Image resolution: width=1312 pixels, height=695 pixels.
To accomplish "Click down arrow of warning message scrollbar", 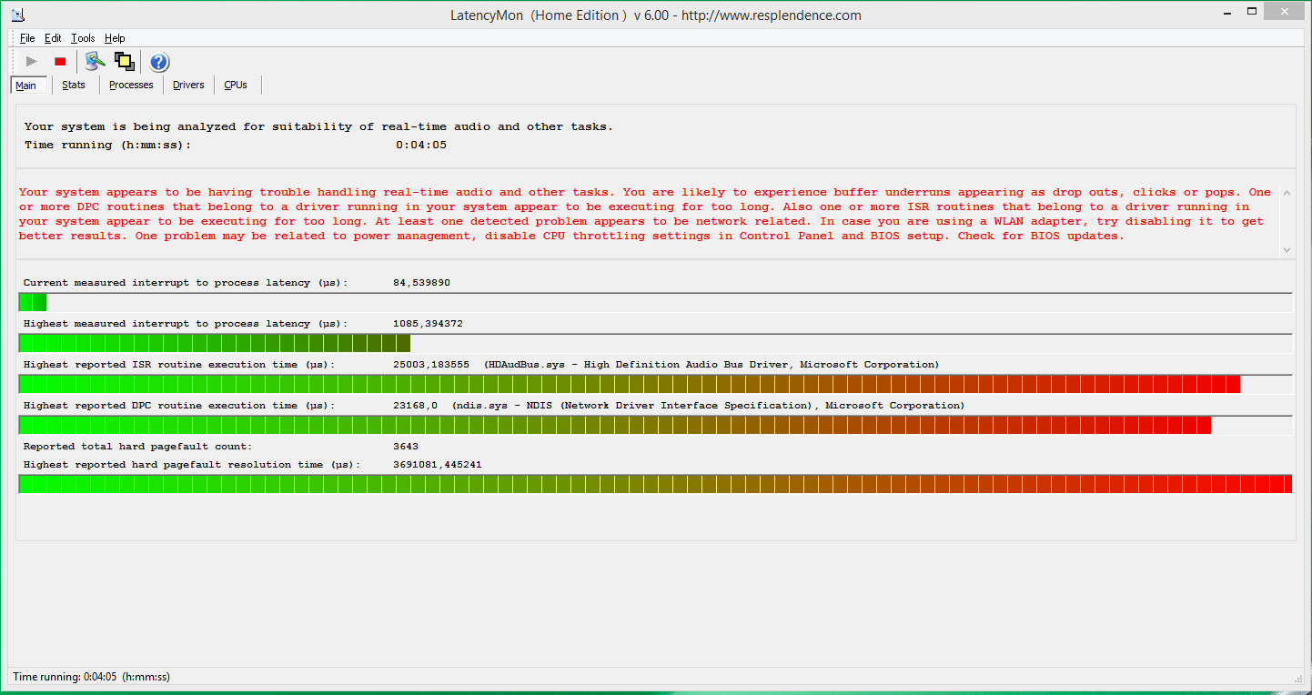I will pos(1287,249).
